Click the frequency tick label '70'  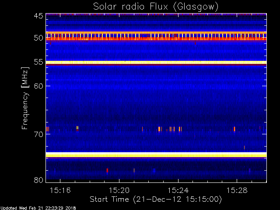click(x=38, y=134)
